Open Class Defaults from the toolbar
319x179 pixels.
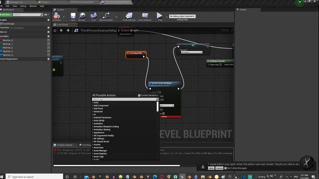pyautogui.click(x=145, y=16)
